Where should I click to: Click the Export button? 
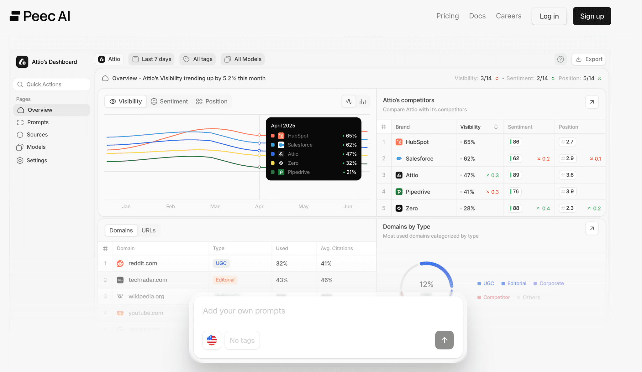click(588, 59)
